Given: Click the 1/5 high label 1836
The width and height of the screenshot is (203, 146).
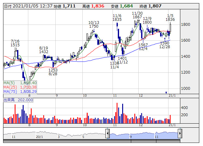Looking at the screenshot, I should pyautogui.click(x=170, y=20).
